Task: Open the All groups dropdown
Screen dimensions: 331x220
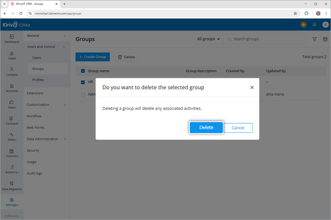Action: 208,38
